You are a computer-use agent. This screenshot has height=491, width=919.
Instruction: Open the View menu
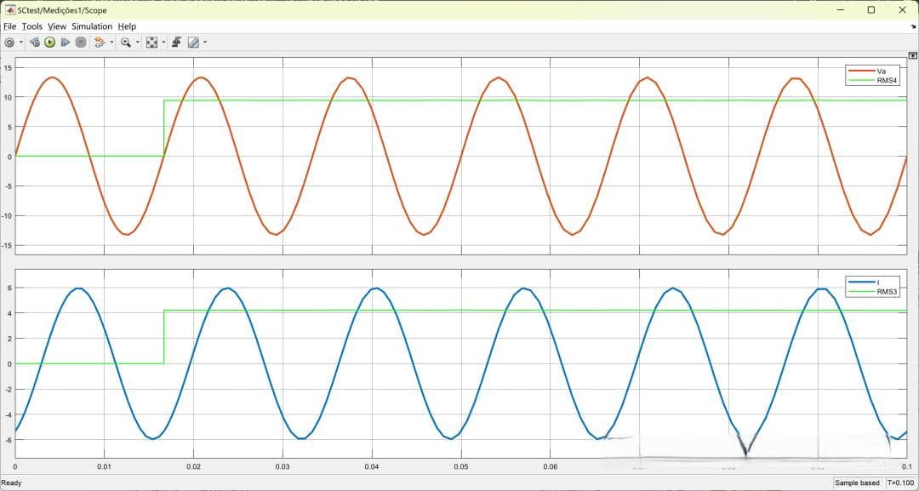coord(57,26)
